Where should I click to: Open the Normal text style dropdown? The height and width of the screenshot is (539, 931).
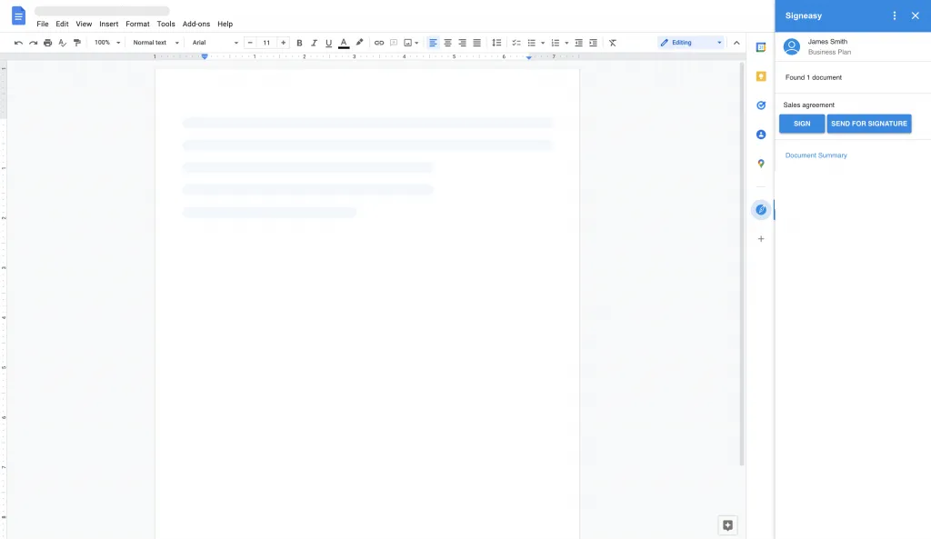pos(155,43)
